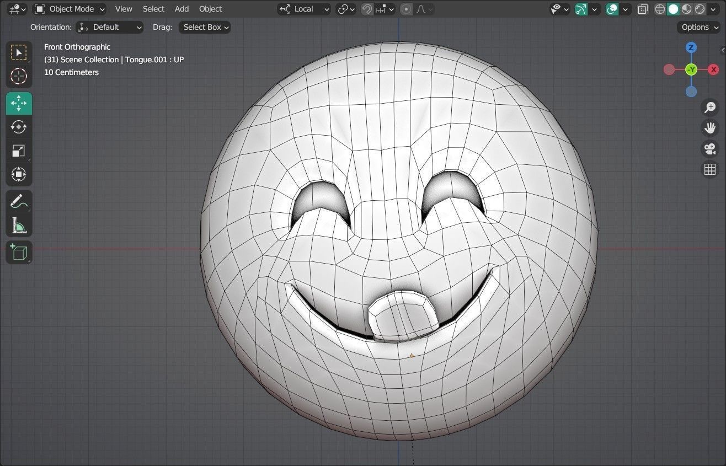
Task: Open the Add menu
Action: pos(181,9)
